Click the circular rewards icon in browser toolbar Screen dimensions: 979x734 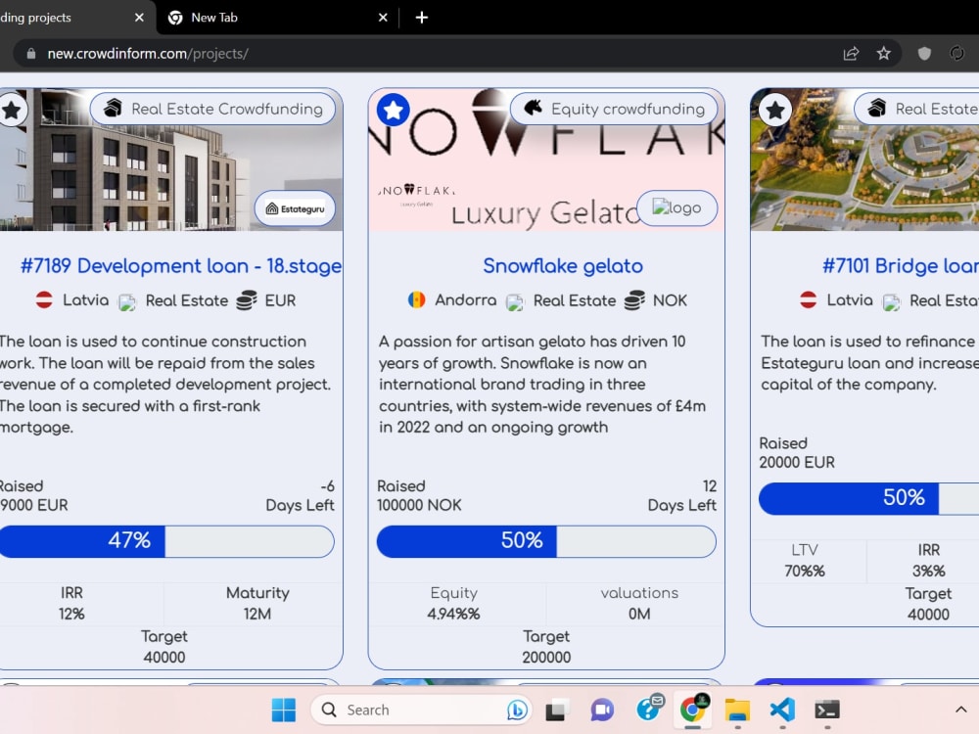click(x=956, y=54)
